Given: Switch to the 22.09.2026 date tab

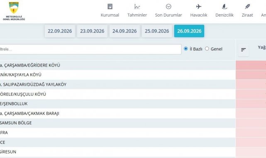Looking at the screenshot, I should pyautogui.click(x=60, y=31).
